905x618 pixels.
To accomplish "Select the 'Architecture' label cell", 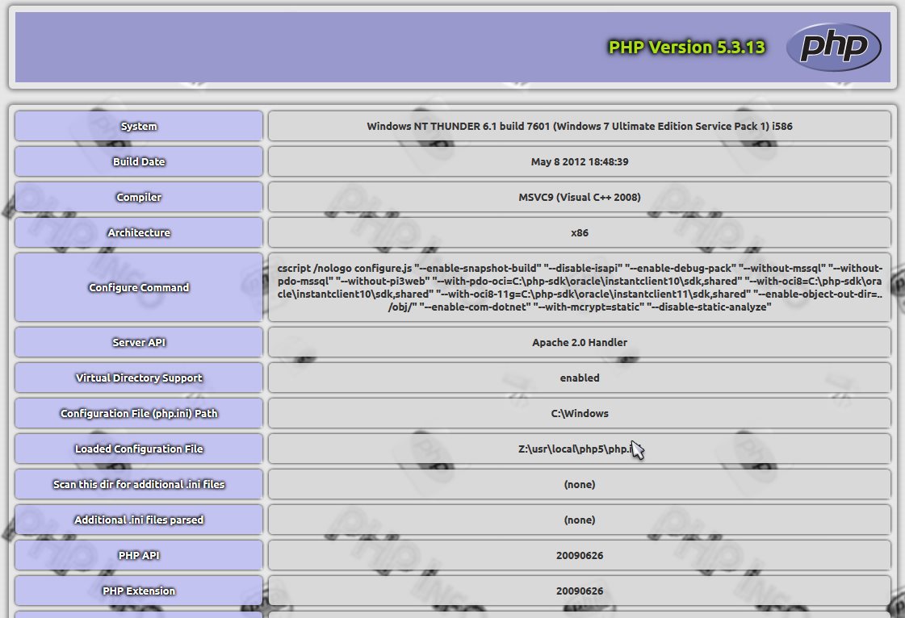I will (x=139, y=232).
